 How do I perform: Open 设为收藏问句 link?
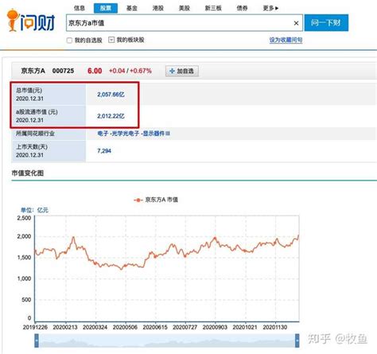286,40
